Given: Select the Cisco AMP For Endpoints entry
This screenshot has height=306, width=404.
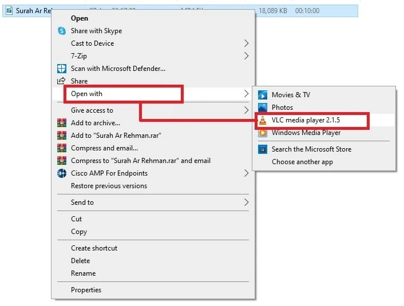Looking at the screenshot, I should tap(153, 173).
